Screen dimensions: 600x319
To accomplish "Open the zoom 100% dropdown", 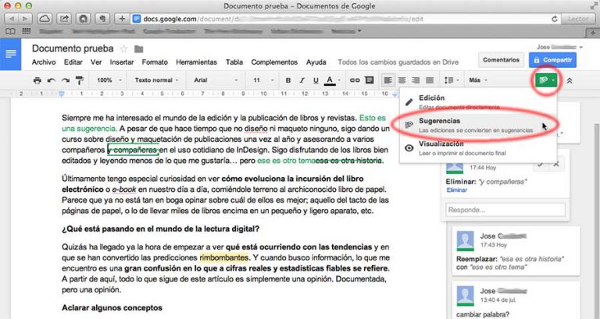I will tap(109, 80).
